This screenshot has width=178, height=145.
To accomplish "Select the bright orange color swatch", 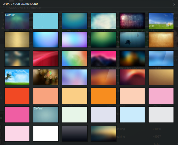I will 104,96.
